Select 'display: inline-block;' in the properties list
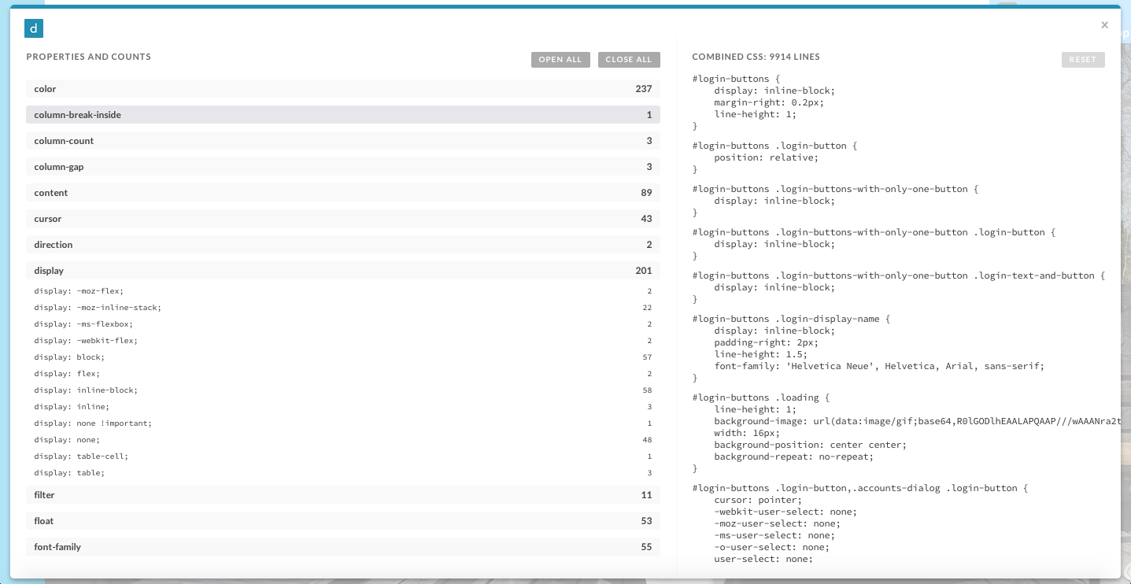Image resolution: width=1131 pixels, height=584 pixels. click(86, 390)
